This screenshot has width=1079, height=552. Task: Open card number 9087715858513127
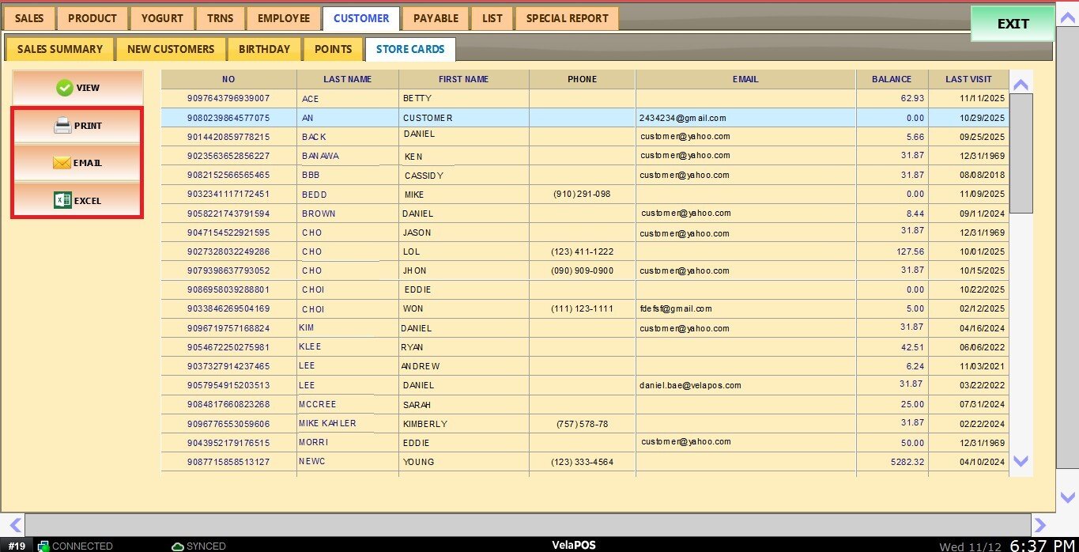(228, 462)
